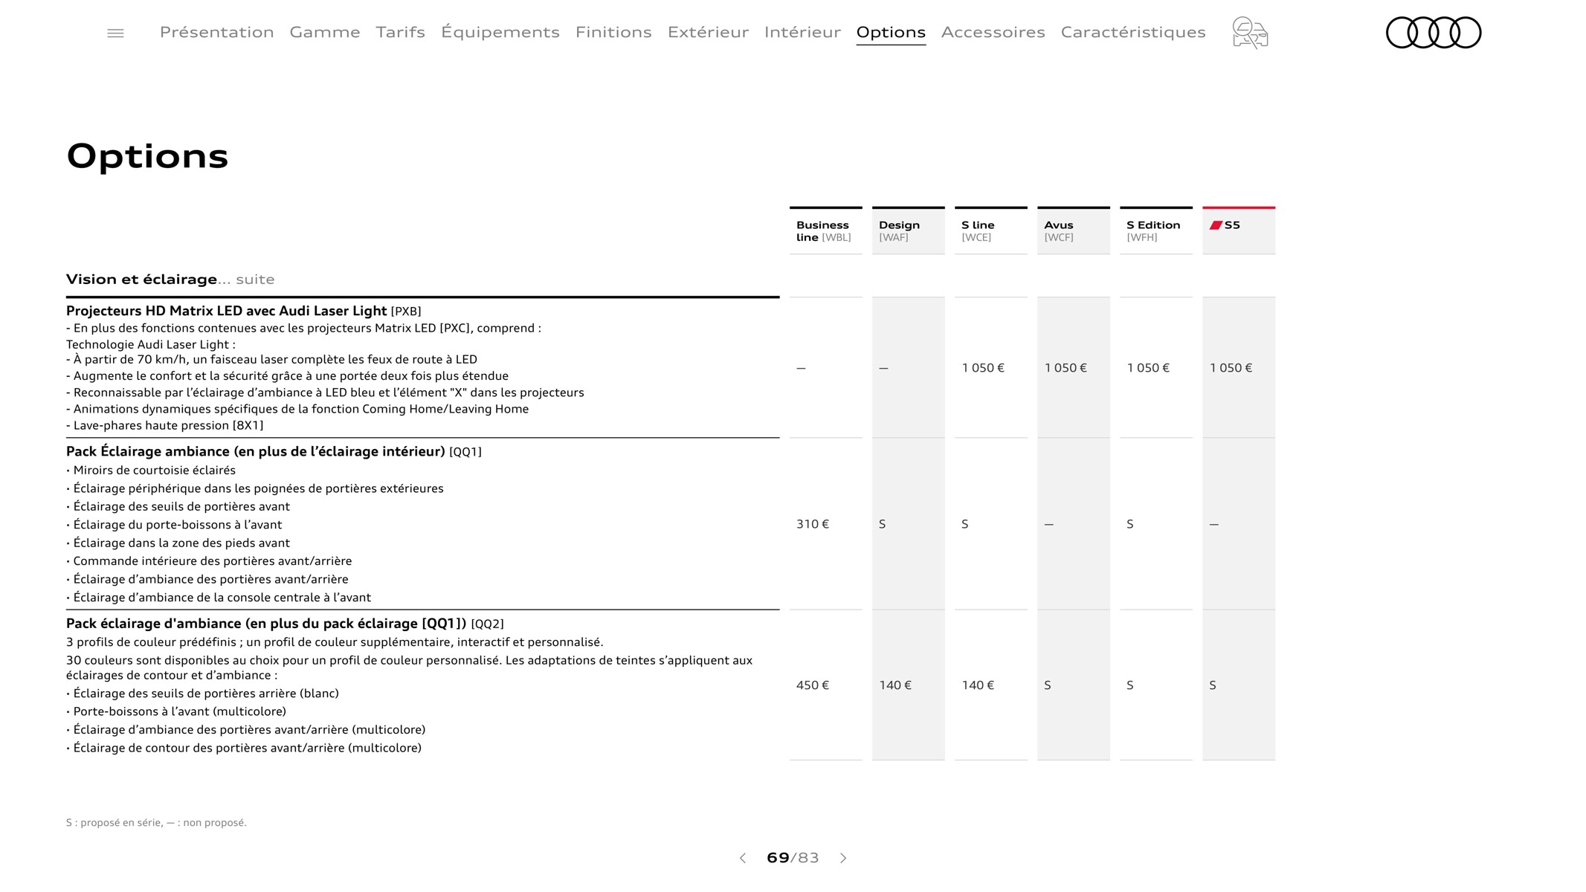Click 3 profils de couleur prédéfinis line
Viewport: 1586px width, 892px height.
pos(335,642)
